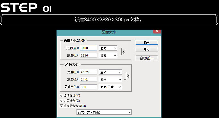The image size is (219, 118).
Task: Toggle the 重定图像像素 checkbox
Action: click(x=61, y=106)
